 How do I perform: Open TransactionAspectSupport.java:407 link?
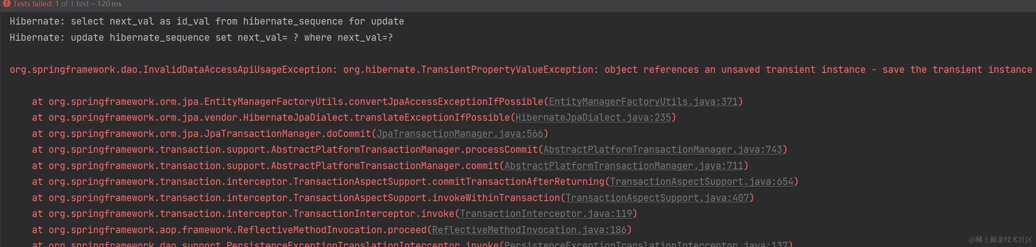coord(657,198)
